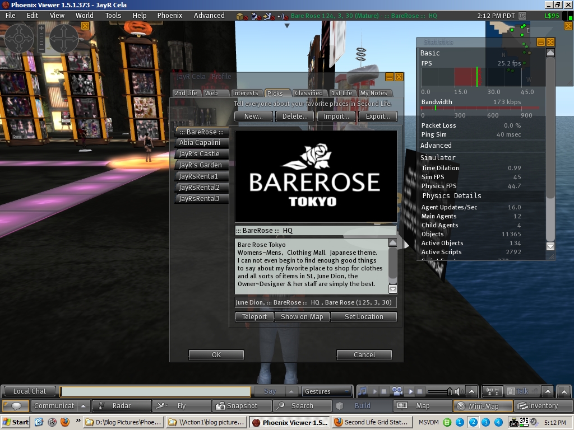Open the Phoenix menu
This screenshot has width=574, height=430.
coord(170,15)
